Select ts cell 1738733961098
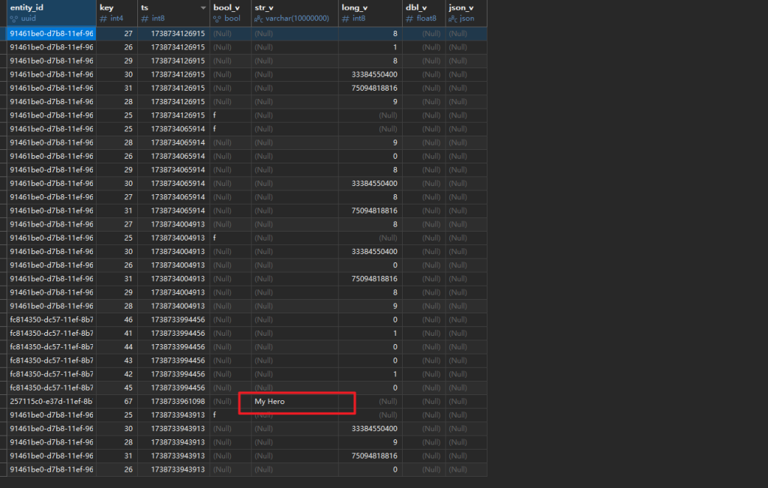 coord(174,401)
